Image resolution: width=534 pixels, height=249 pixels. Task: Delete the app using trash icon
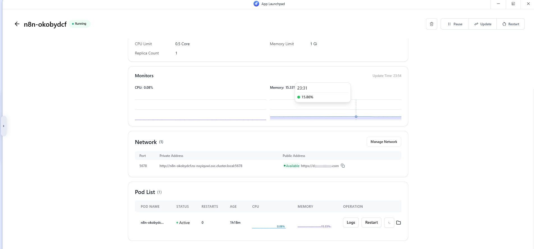point(431,24)
